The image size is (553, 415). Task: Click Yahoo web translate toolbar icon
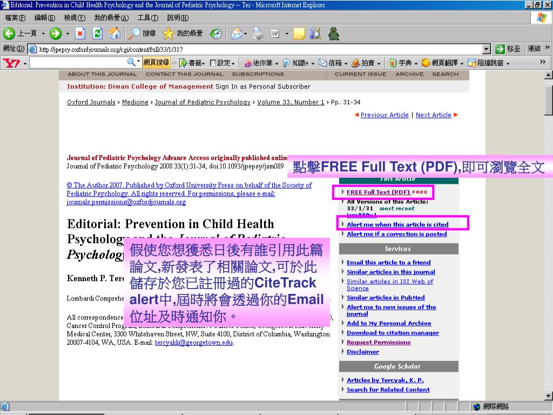(426, 63)
